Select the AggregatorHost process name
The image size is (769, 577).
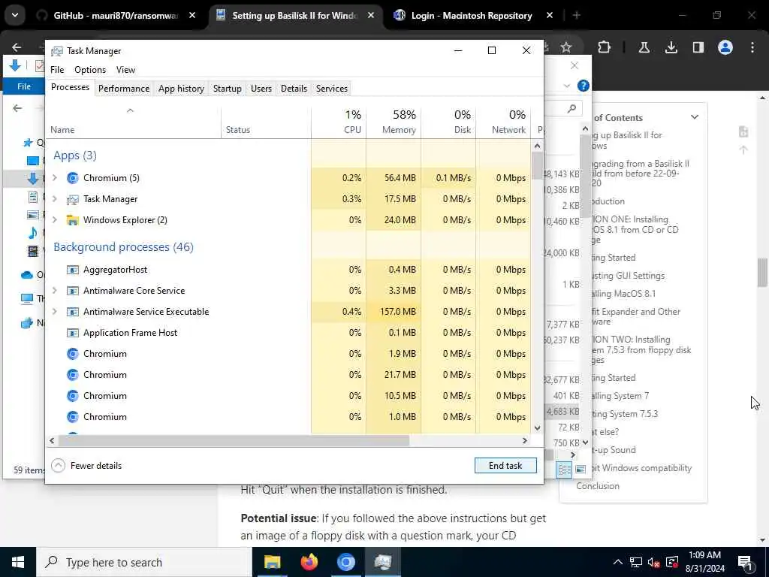coord(115,270)
